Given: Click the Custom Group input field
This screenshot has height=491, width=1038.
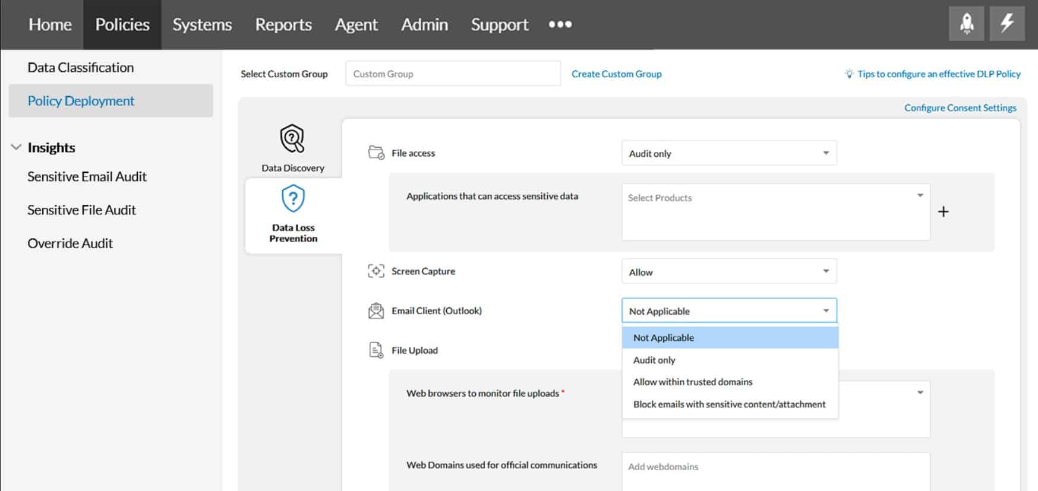Looking at the screenshot, I should pos(453,74).
